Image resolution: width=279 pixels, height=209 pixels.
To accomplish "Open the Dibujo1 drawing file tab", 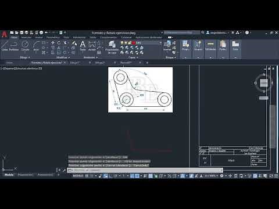I will point(75,63).
